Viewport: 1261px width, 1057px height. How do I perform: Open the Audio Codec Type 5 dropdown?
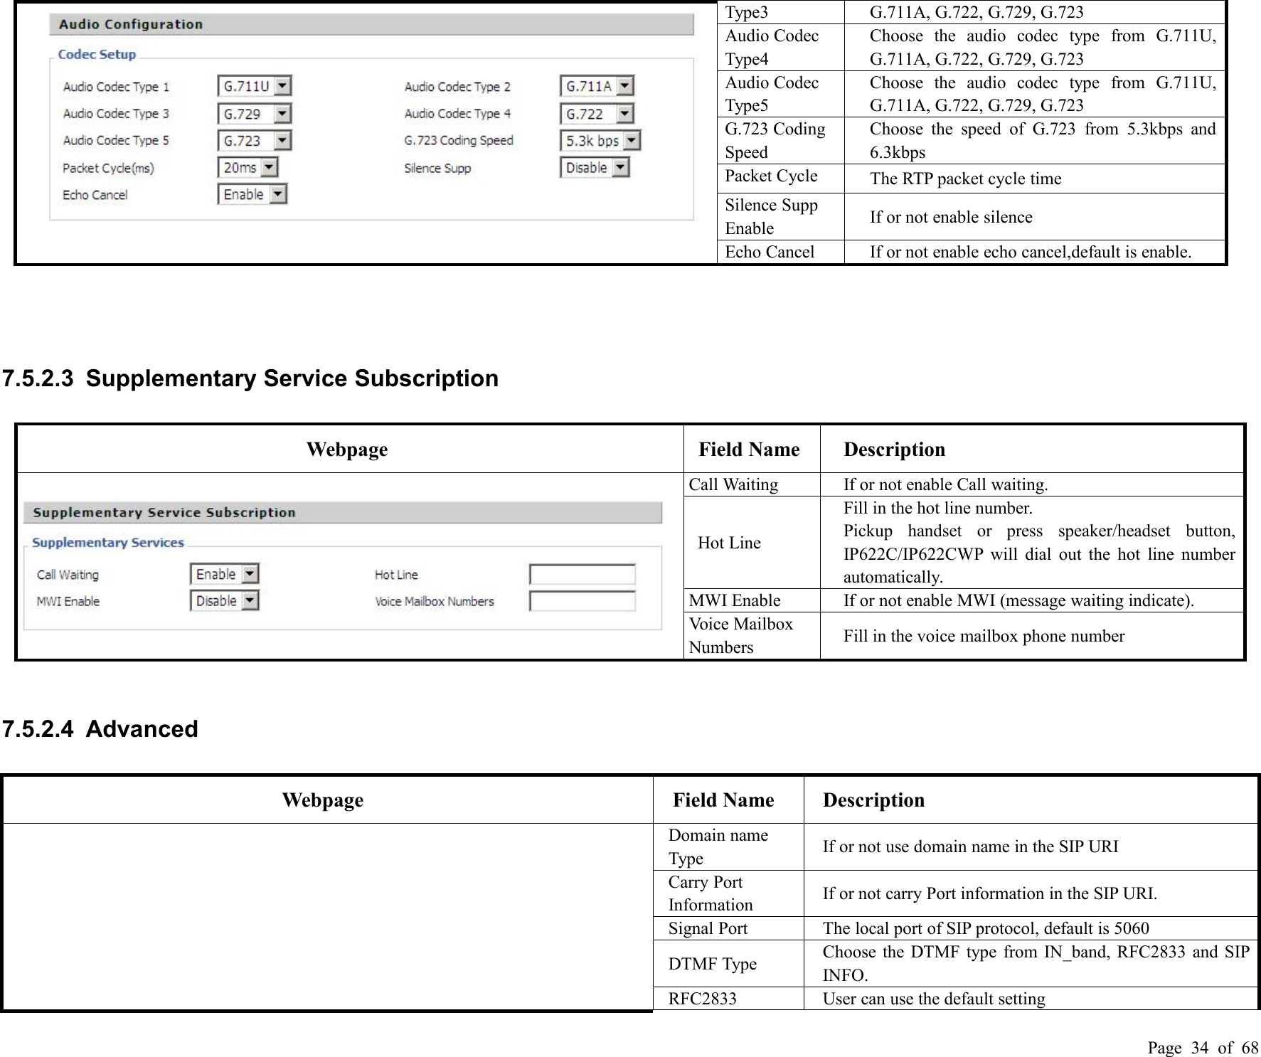(x=255, y=141)
